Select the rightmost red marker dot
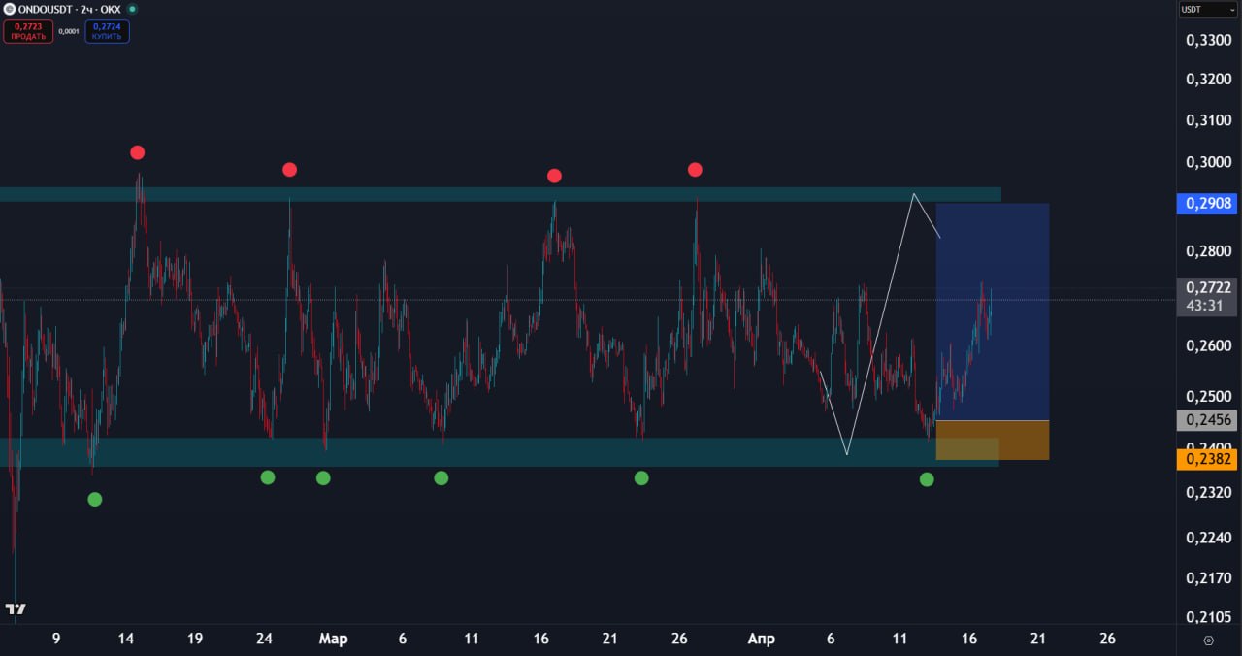 (694, 170)
